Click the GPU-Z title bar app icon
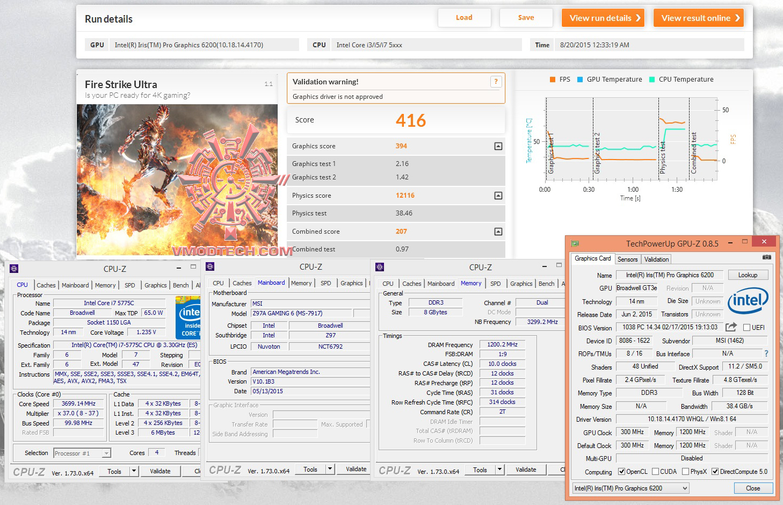Screen dimensions: 783x505 [575, 243]
